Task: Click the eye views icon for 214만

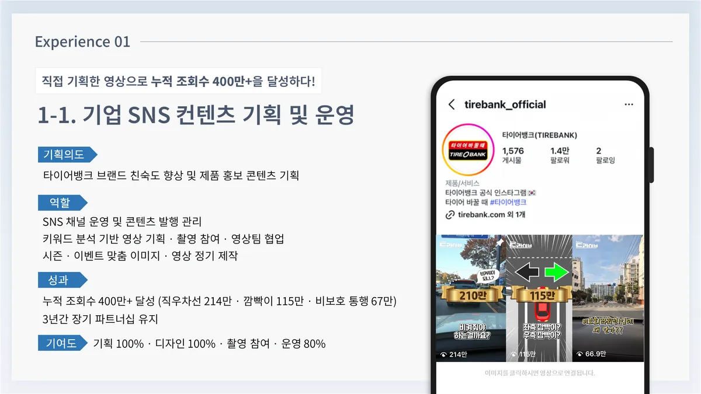Action: pos(444,354)
